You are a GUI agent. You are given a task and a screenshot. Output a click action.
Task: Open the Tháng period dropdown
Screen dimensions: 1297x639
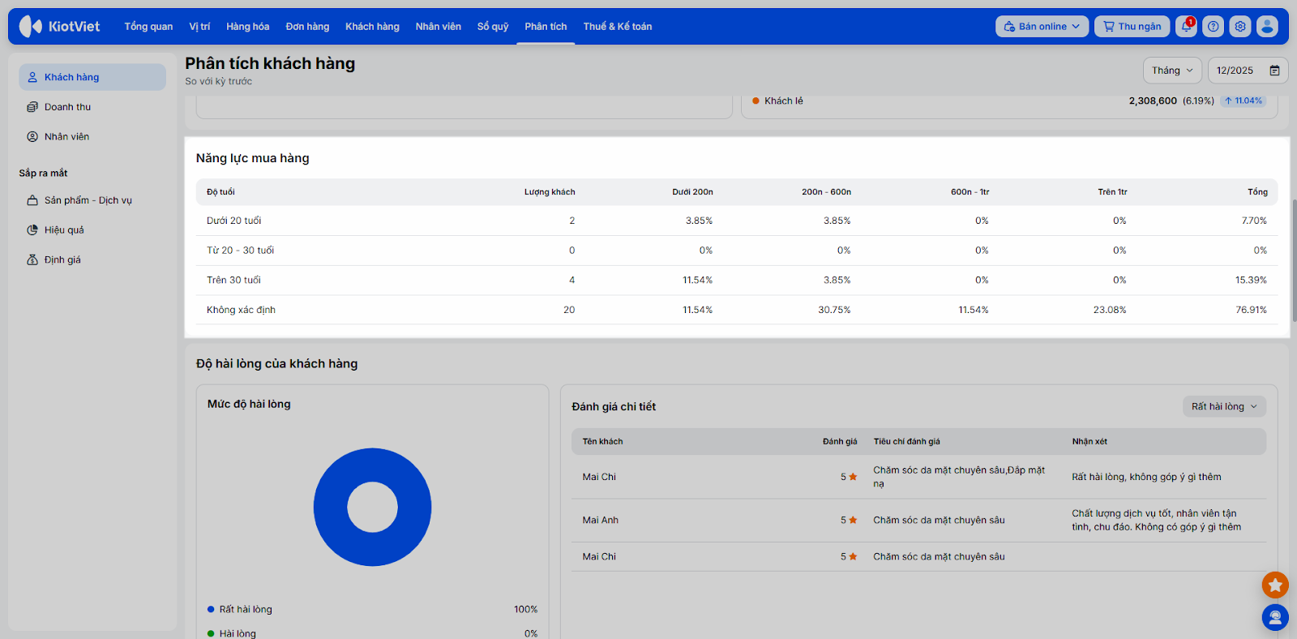(1172, 71)
